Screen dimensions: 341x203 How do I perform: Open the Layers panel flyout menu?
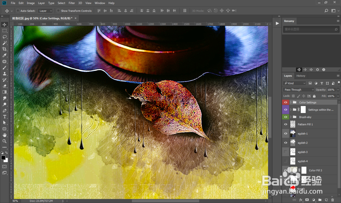338,76
